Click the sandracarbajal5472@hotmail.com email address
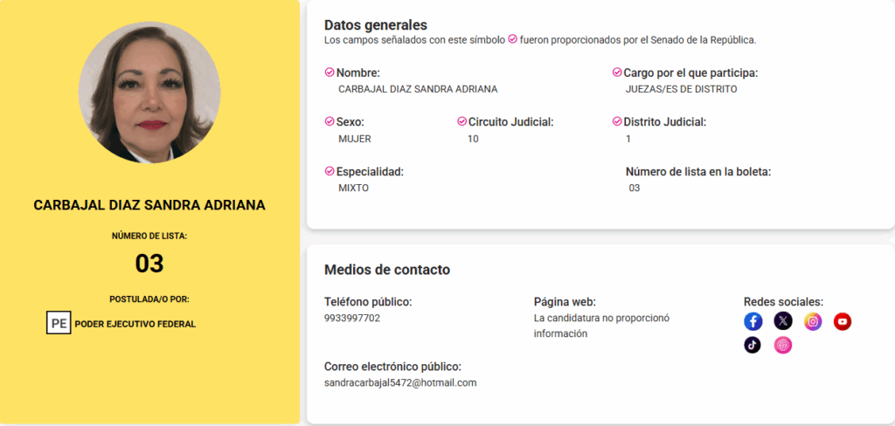 point(400,382)
